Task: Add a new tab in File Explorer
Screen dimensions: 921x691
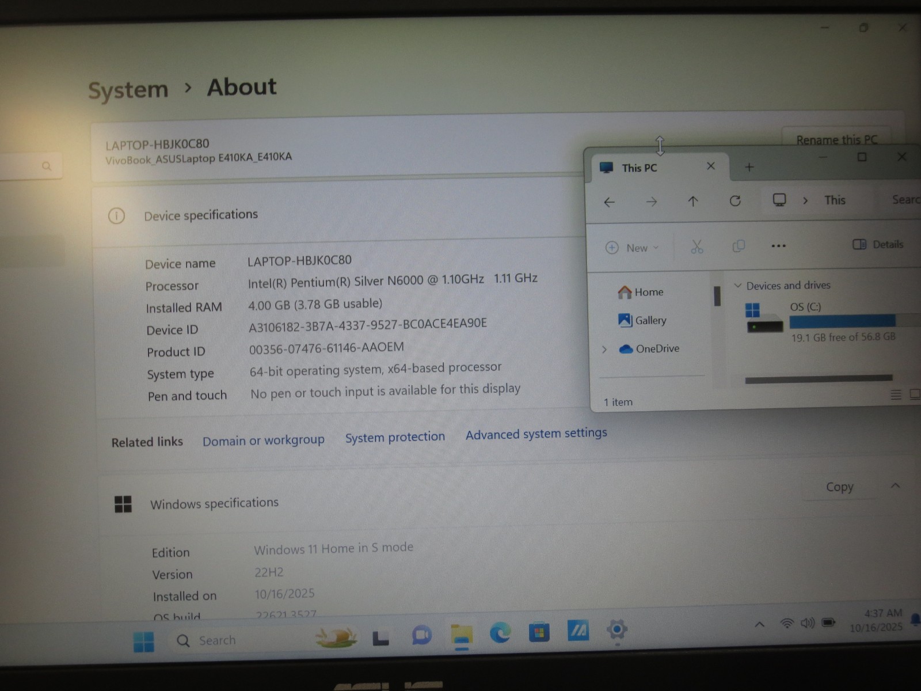Action: (749, 167)
